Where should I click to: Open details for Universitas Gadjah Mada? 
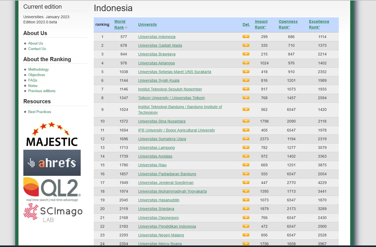coord(246,45)
